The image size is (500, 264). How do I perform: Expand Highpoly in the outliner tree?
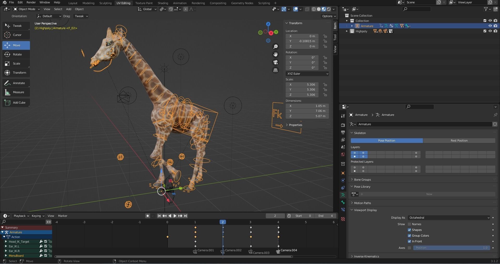click(x=347, y=31)
